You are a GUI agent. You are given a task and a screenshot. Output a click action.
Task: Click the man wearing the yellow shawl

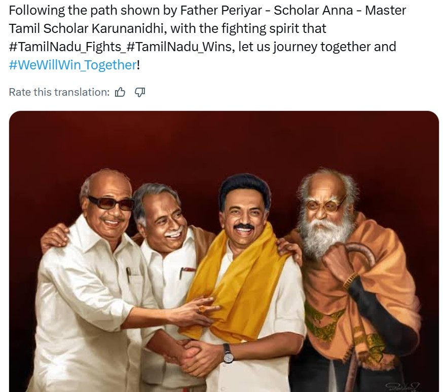[249, 282]
